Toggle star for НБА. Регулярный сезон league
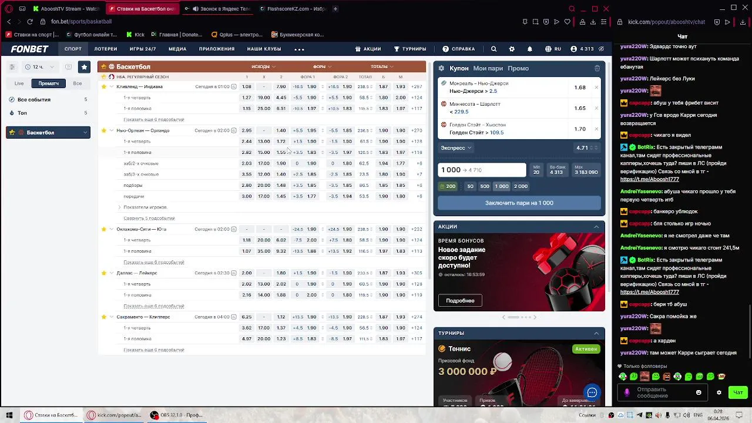 [104, 77]
